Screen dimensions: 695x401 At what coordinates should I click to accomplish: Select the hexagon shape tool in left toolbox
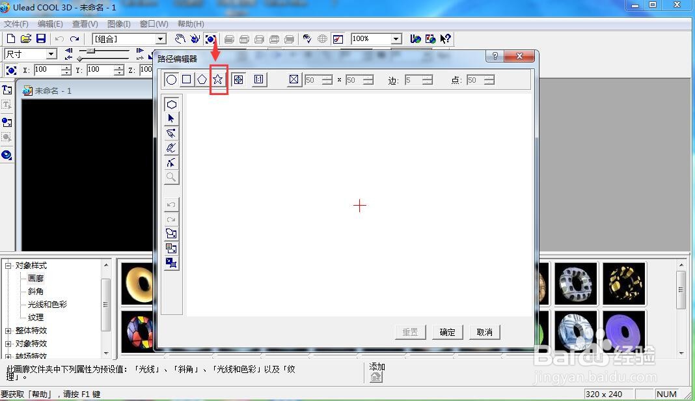[x=172, y=105]
